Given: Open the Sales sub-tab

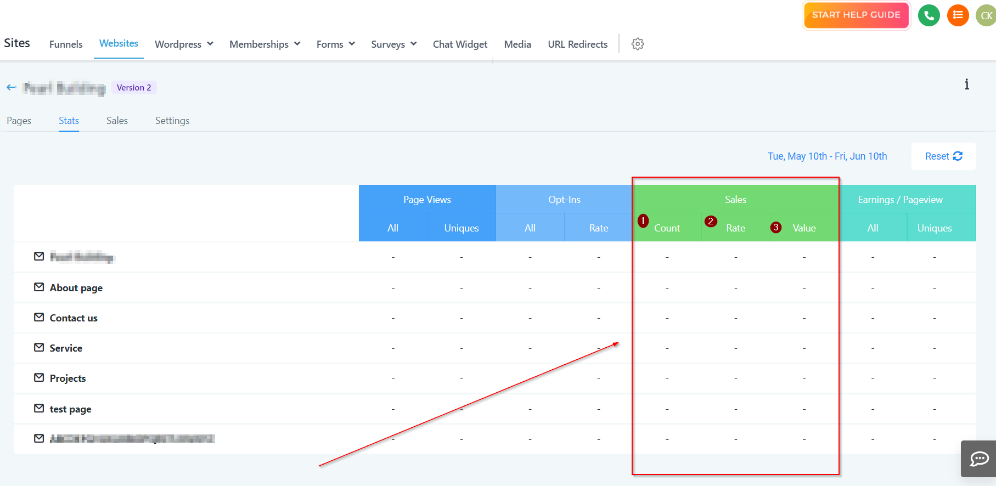Looking at the screenshot, I should 117,121.
